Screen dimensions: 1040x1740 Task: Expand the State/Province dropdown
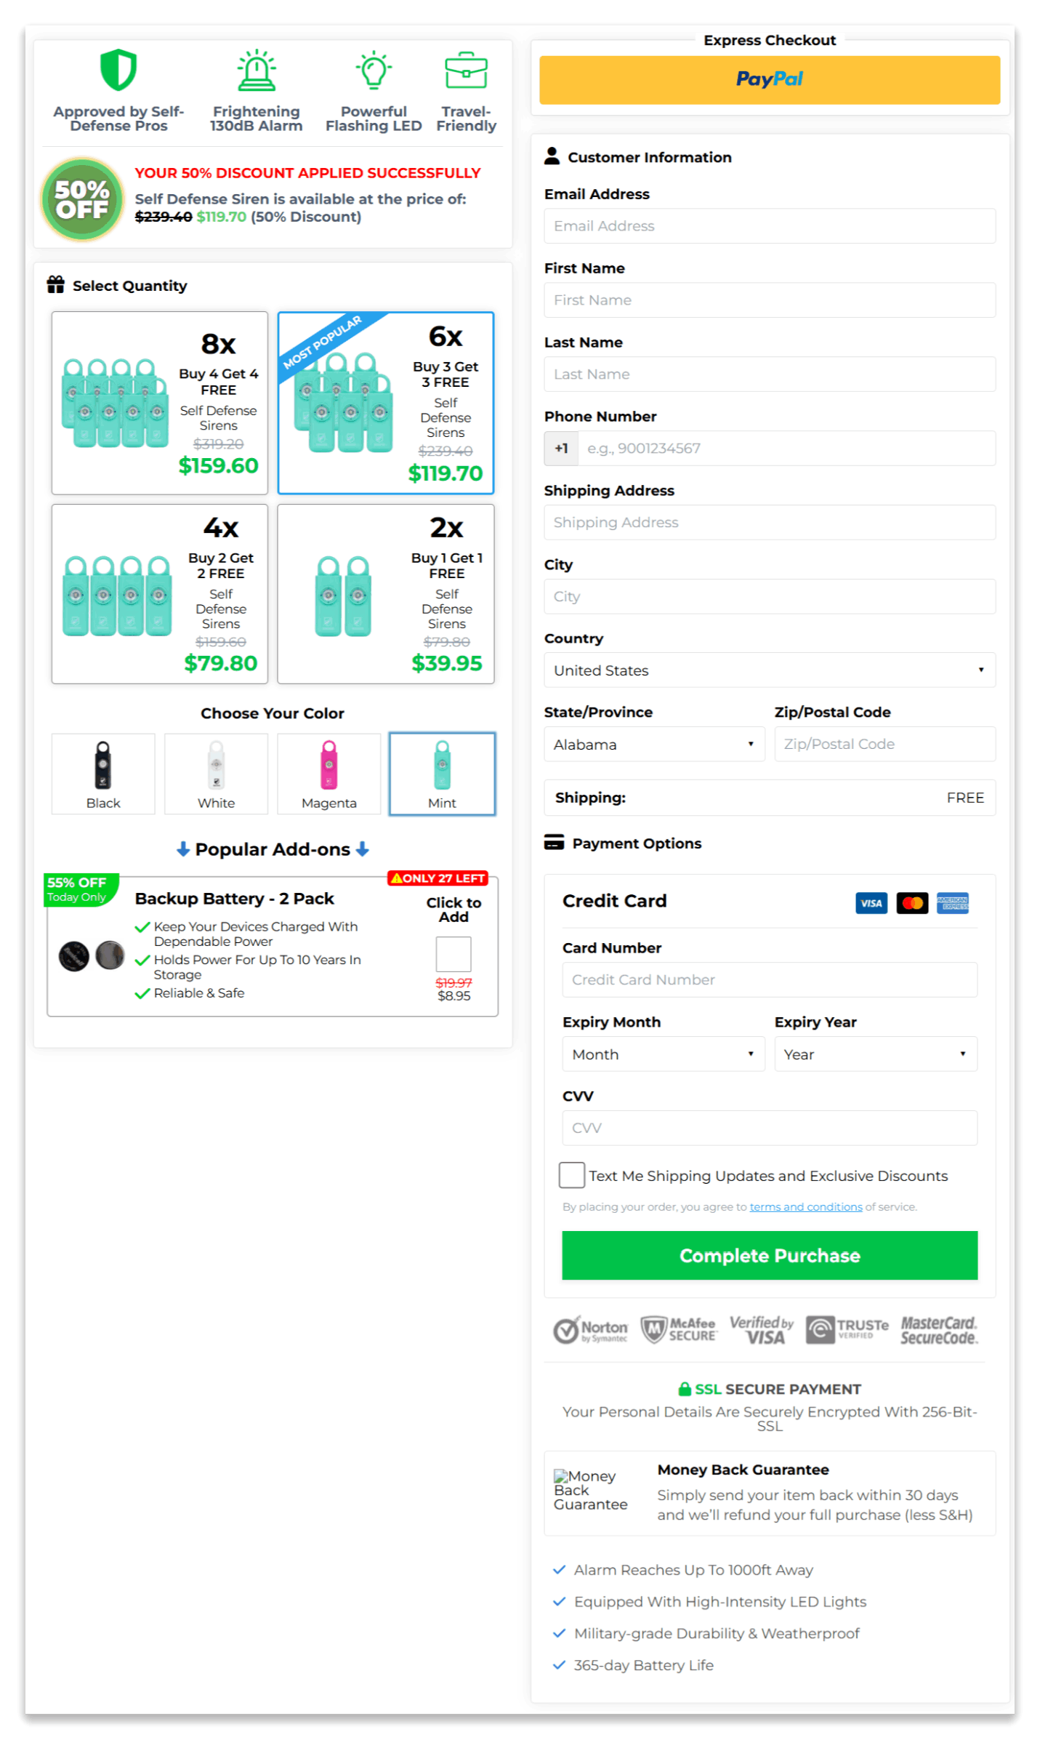(653, 744)
